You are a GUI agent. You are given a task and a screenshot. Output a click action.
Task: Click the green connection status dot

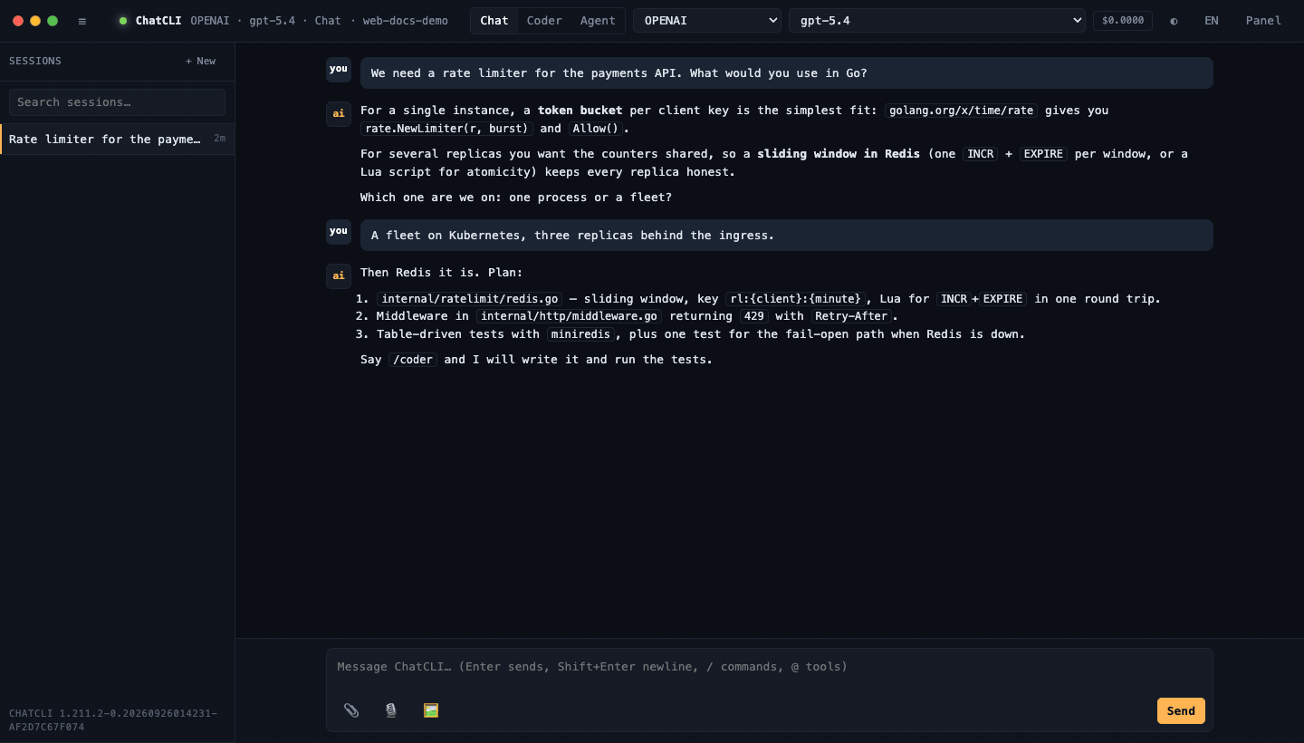[x=123, y=21]
